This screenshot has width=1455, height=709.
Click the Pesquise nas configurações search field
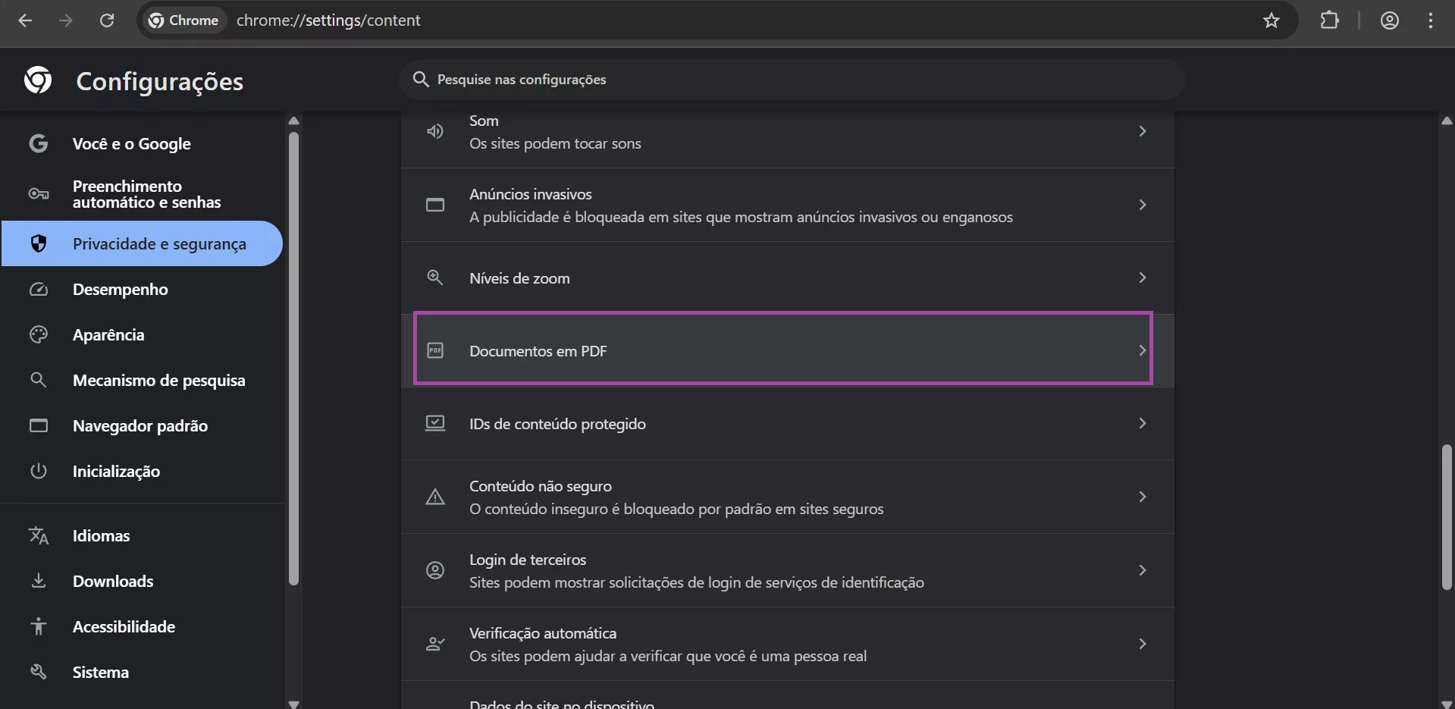792,80
